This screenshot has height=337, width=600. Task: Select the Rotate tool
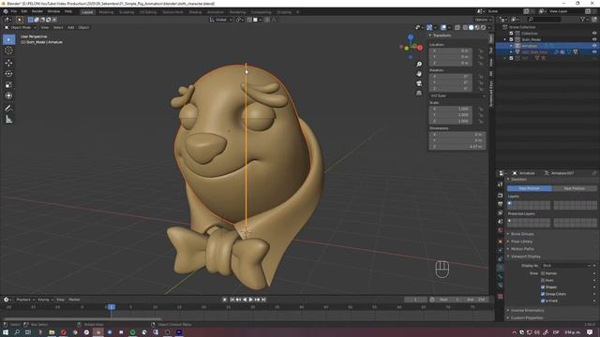(8, 74)
